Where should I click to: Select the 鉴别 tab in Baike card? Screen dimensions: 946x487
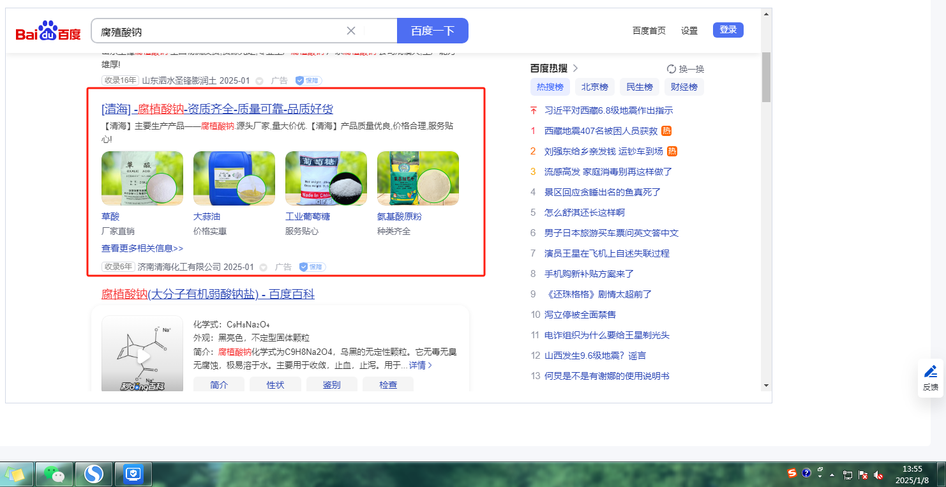331,385
